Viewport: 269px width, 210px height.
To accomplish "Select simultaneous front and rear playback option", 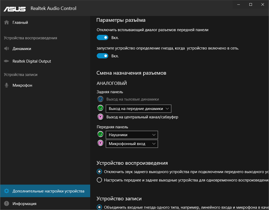I will click(x=99, y=180).
